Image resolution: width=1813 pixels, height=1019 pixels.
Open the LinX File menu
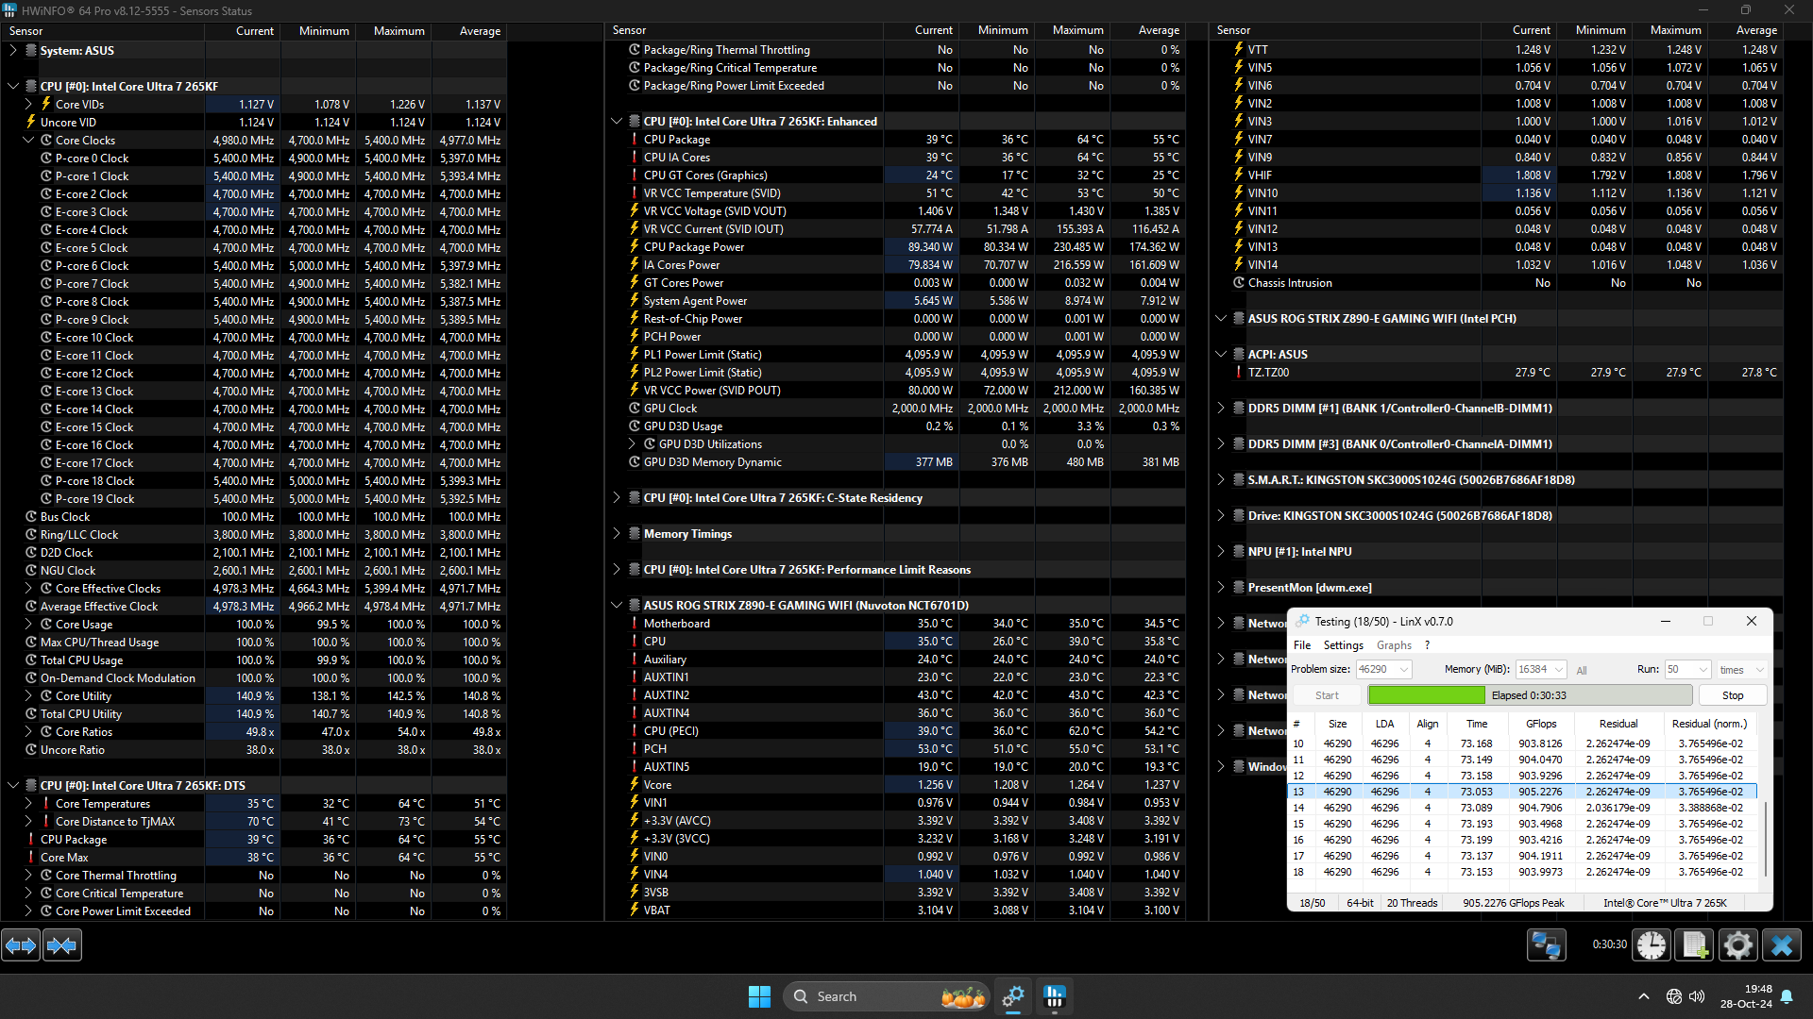(x=1302, y=645)
